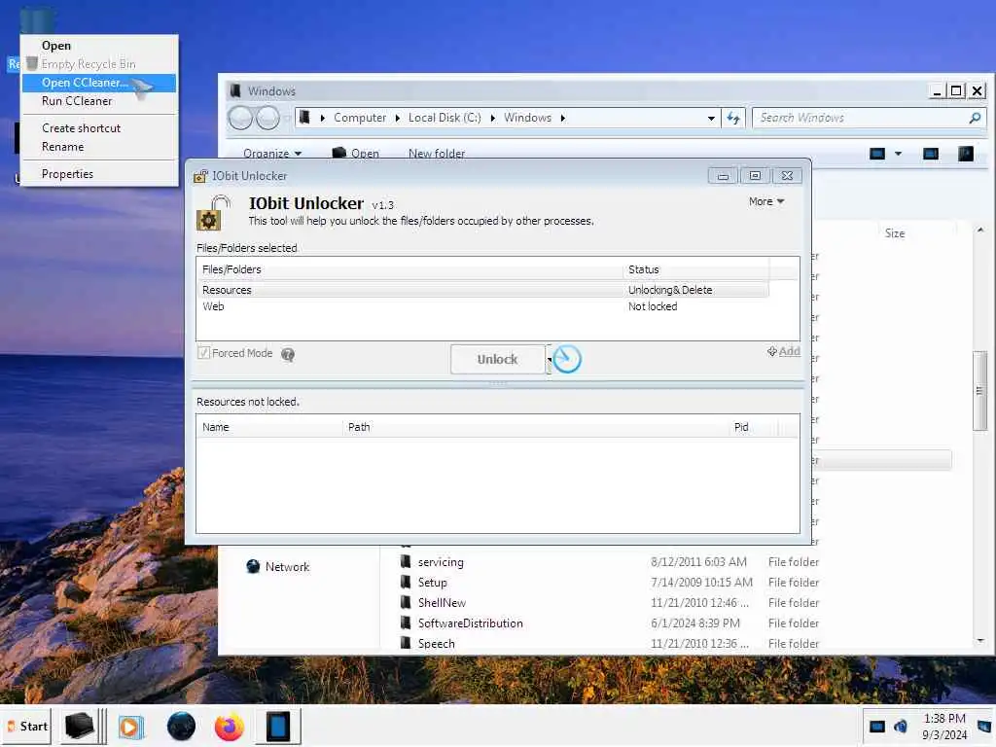Launch Firefox from the taskbar
The height and width of the screenshot is (747, 996).
tap(230, 727)
